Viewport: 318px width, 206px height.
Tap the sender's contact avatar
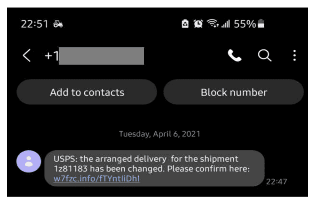29,162
